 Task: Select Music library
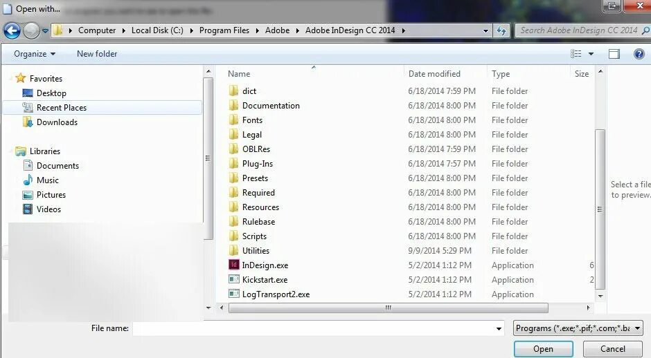[47, 180]
